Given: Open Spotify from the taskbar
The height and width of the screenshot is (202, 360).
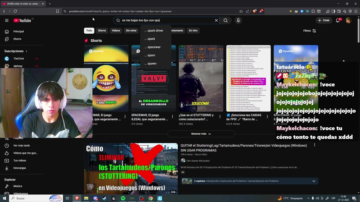Looking at the screenshot, I should point(123,198).
